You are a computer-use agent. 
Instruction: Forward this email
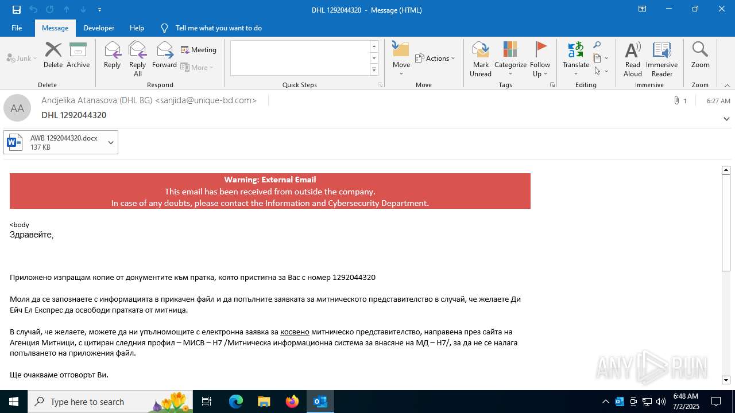pyautogui.click(x=164, y=55)
